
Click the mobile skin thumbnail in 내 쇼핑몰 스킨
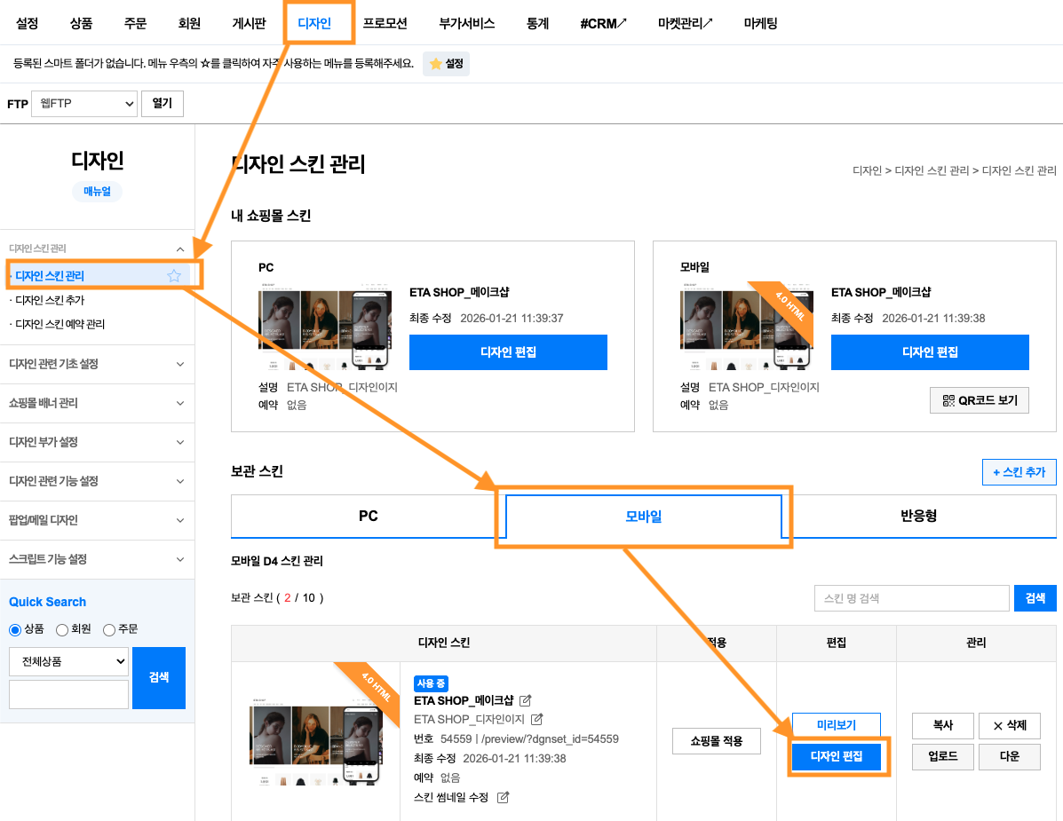746,327
